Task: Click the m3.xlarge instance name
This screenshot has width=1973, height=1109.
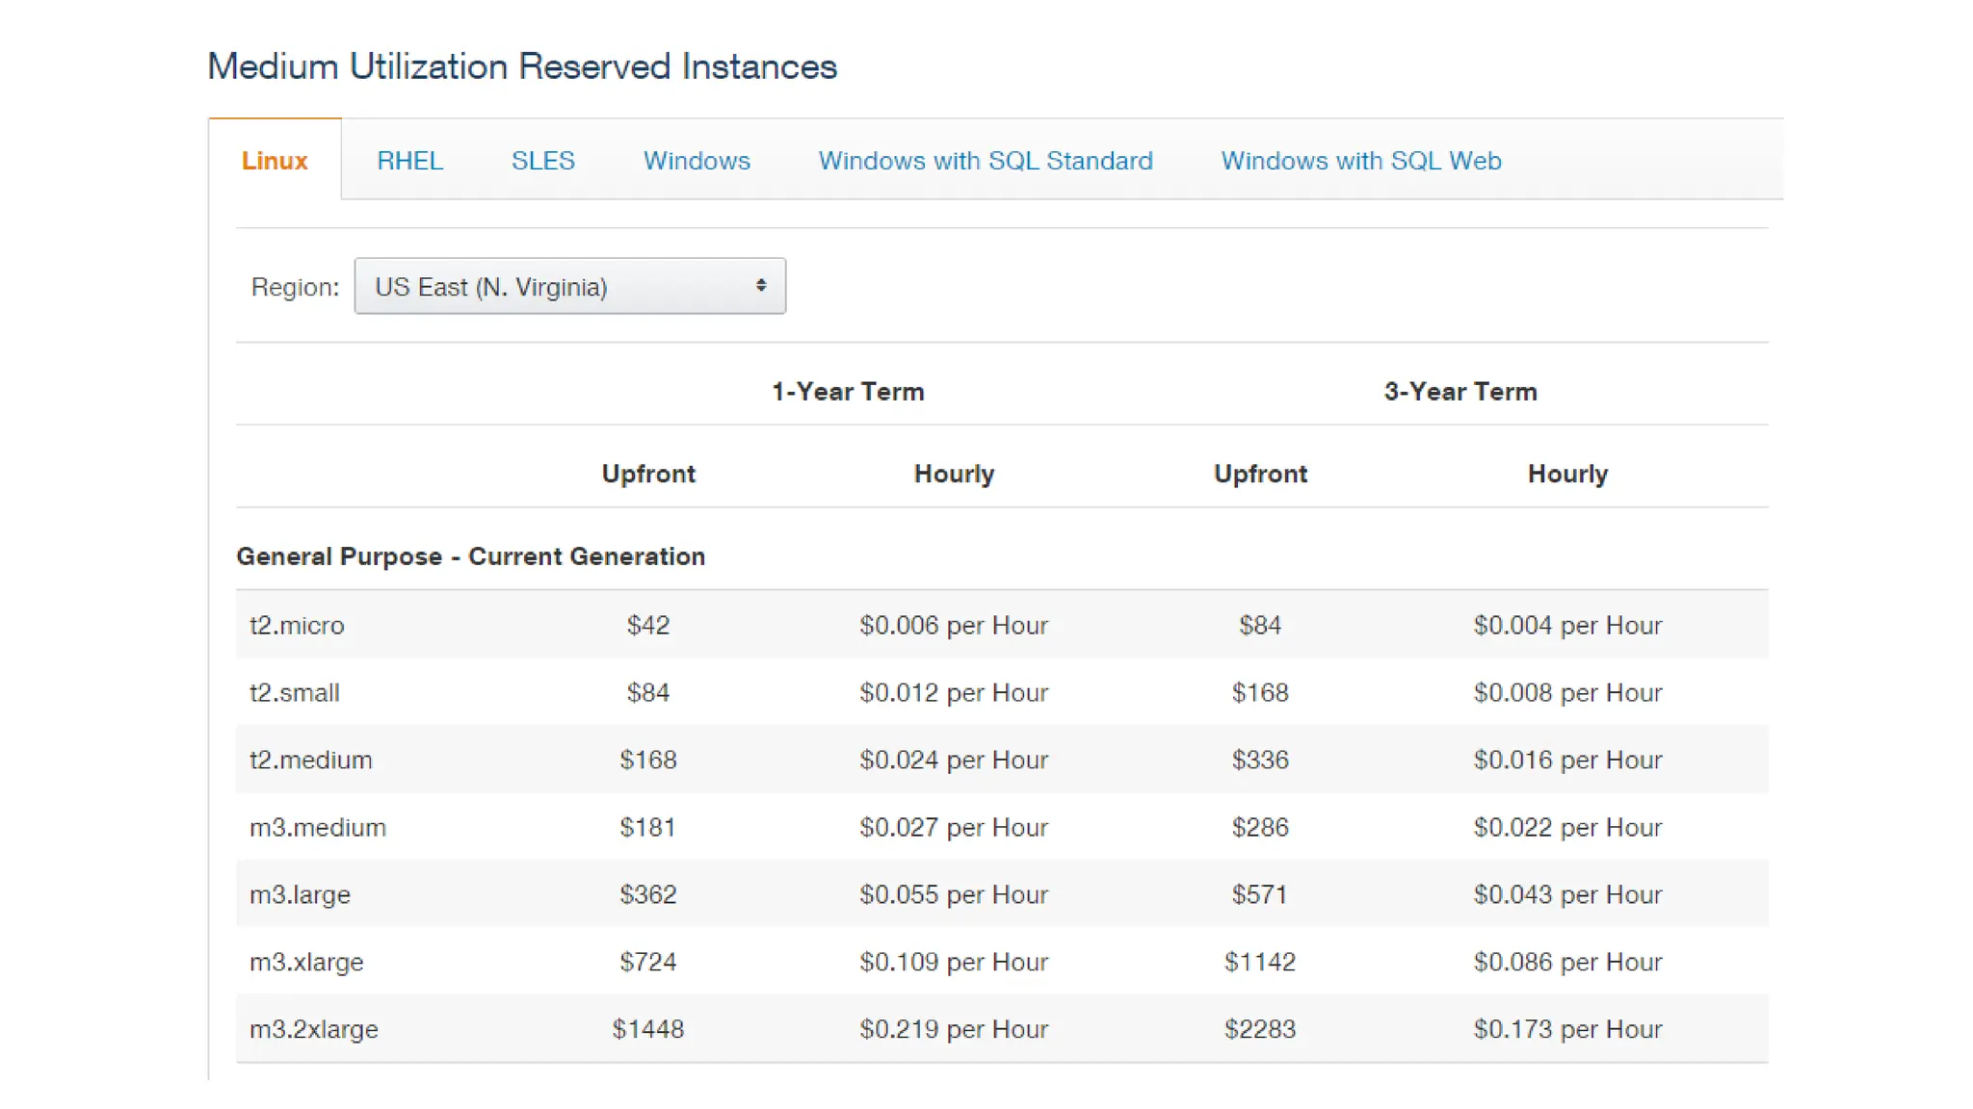Action: [306, 963]
